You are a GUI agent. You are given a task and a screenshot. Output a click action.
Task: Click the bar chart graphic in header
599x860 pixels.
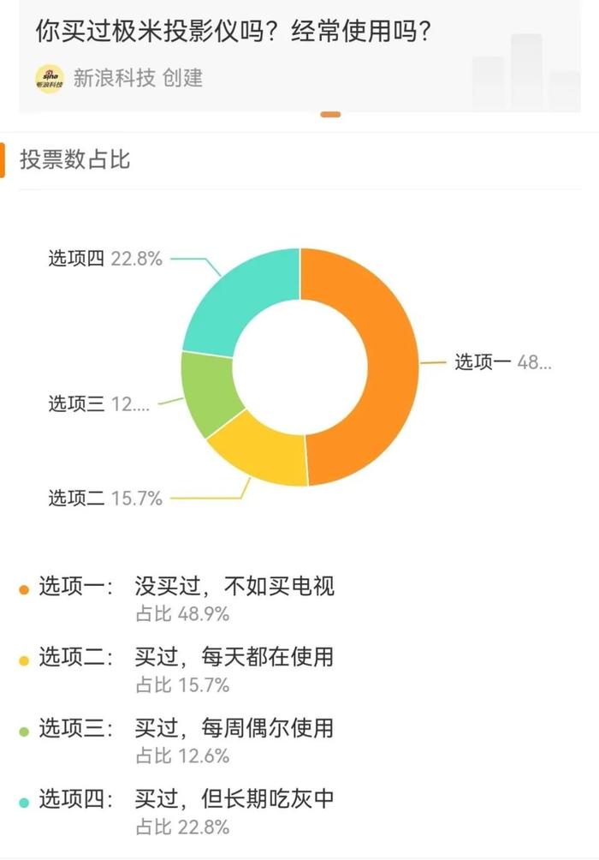525,73
